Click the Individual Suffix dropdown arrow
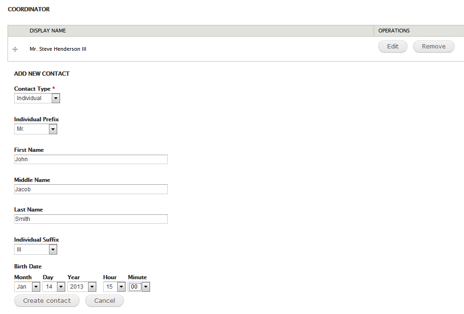 [53, 249]
